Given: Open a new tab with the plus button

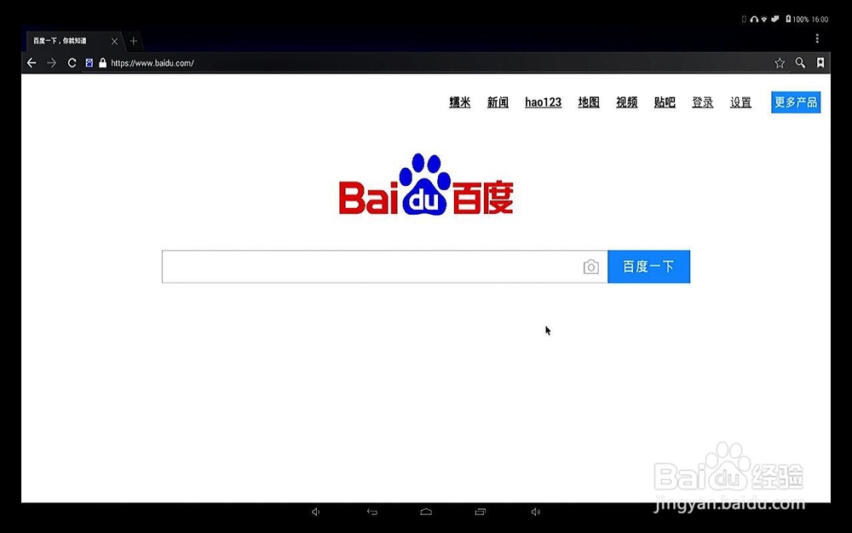Looking at the screenshot, I should (x=133, y=40).
